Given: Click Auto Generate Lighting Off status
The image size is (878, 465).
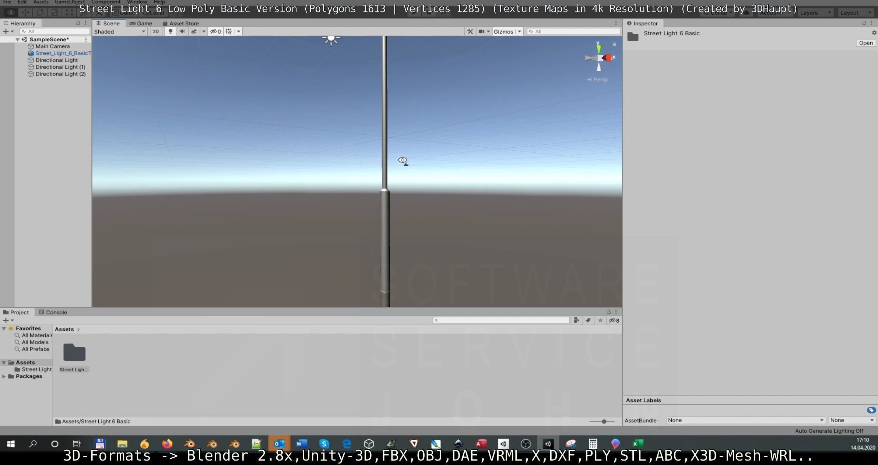Looking at the screenshot, I should [x=829, y=431].
